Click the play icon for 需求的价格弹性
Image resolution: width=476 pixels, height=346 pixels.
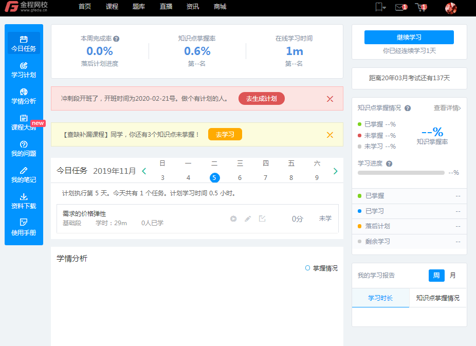tap(233, 218)
